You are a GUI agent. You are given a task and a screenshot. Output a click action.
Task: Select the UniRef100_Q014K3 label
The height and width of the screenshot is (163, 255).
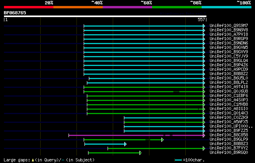(x=229, y=113)
